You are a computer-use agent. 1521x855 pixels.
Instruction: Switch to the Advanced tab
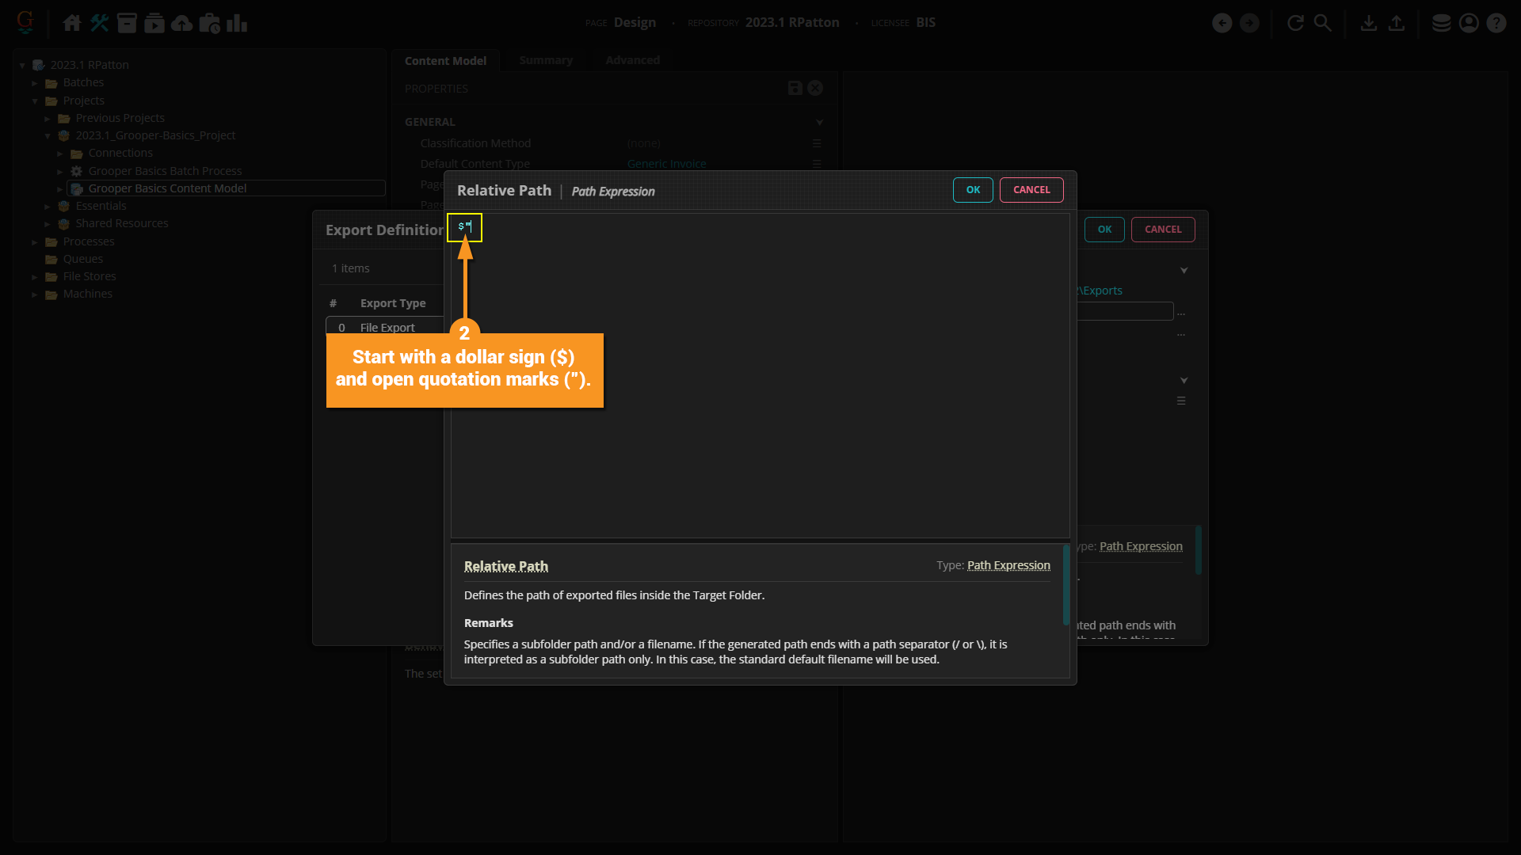(x=632, y=60)
